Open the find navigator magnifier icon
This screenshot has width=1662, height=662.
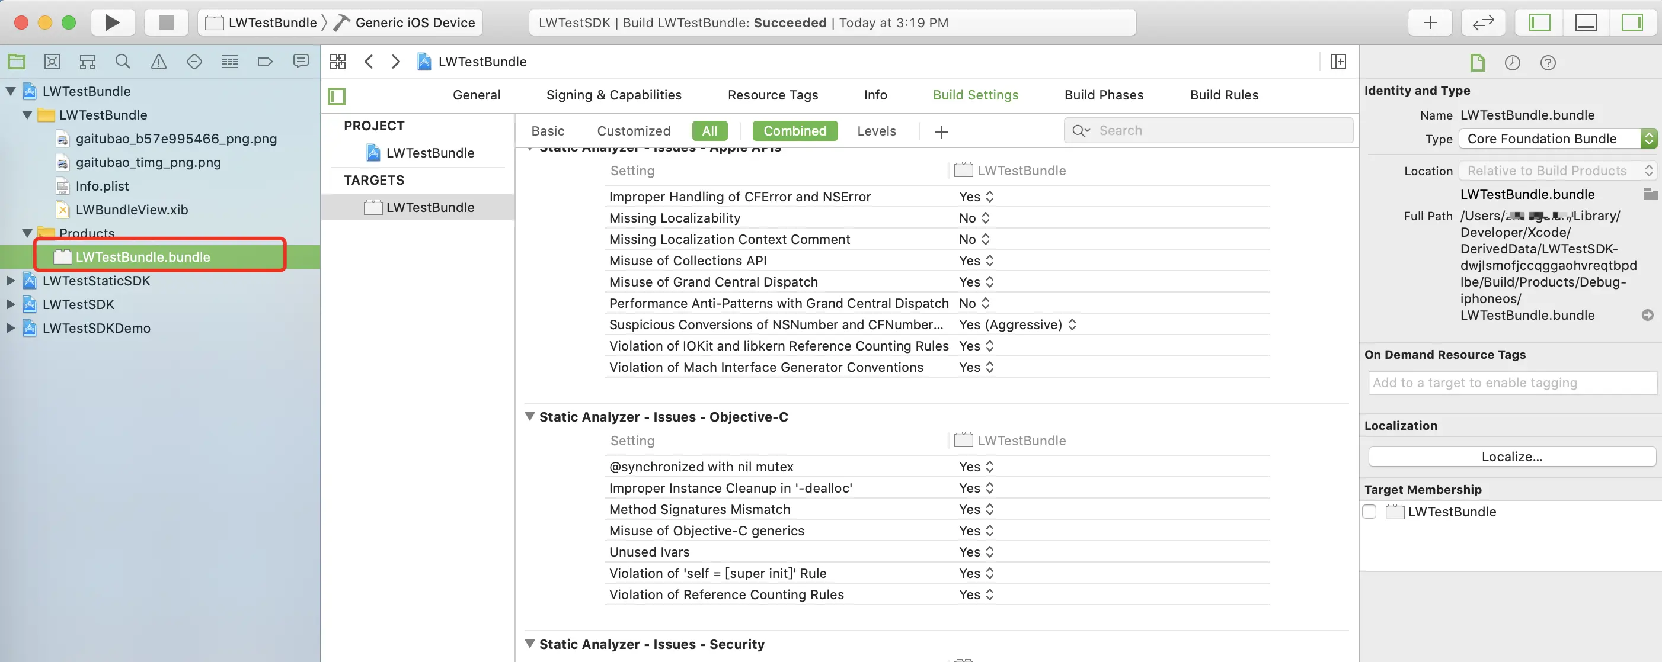click(123, 62)
